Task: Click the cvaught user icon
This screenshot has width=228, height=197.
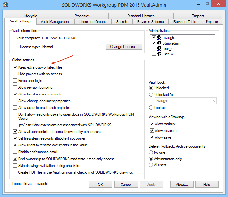Action: [159, 37]
